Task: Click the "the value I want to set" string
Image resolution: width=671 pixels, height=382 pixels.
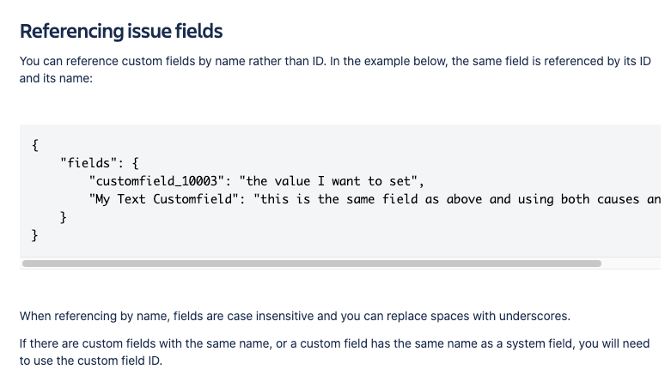Action: pyautogui.click(x=328, y=181)
